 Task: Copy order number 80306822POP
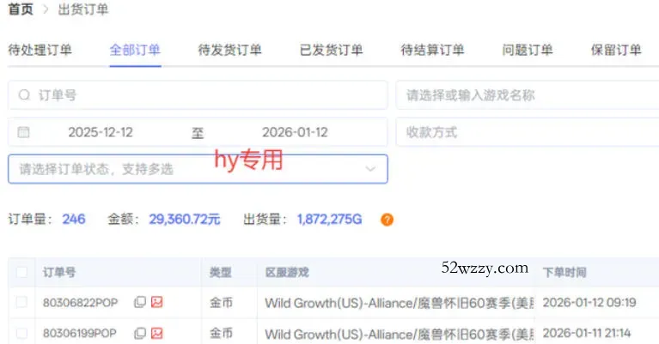tap(139, 302)
